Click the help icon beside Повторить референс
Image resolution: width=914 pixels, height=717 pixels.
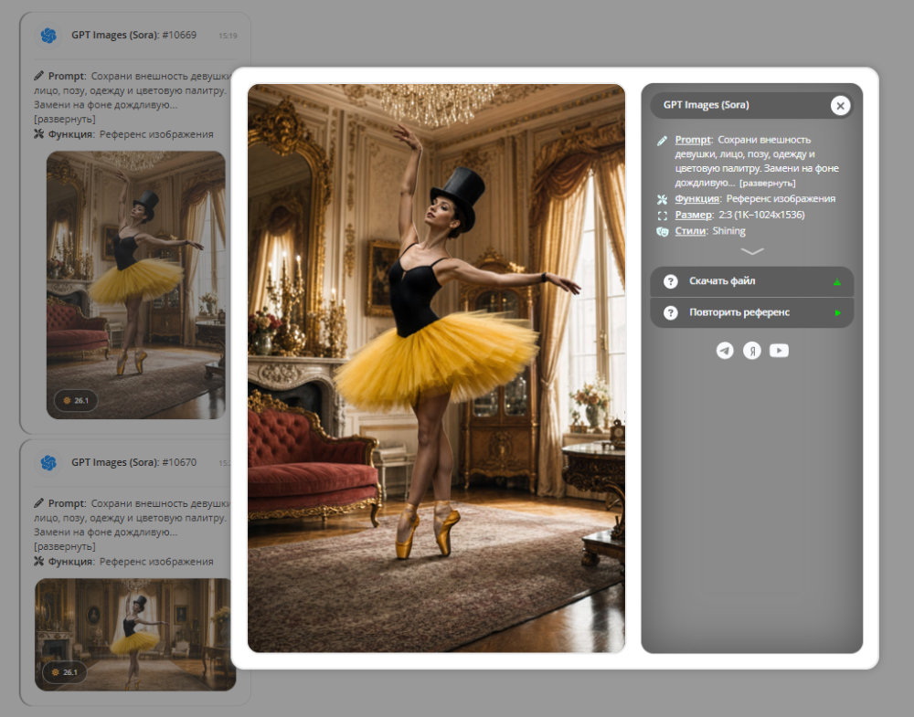[670, 312]
